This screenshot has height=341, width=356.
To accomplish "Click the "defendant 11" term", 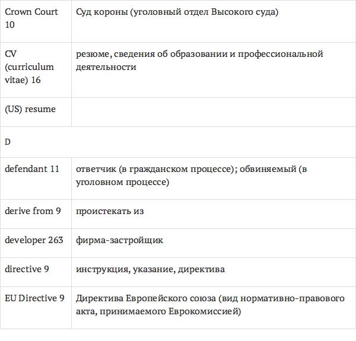I will pos(32,169).
